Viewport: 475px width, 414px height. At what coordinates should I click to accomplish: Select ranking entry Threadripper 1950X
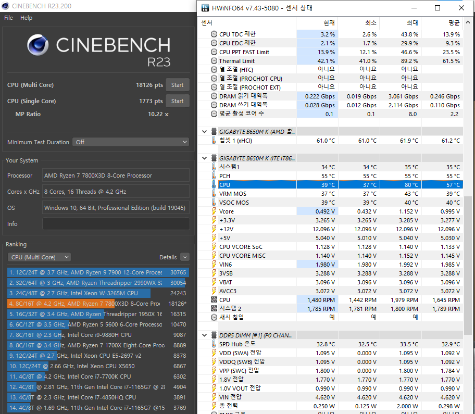pyautogui.click(x=98, y=314)
